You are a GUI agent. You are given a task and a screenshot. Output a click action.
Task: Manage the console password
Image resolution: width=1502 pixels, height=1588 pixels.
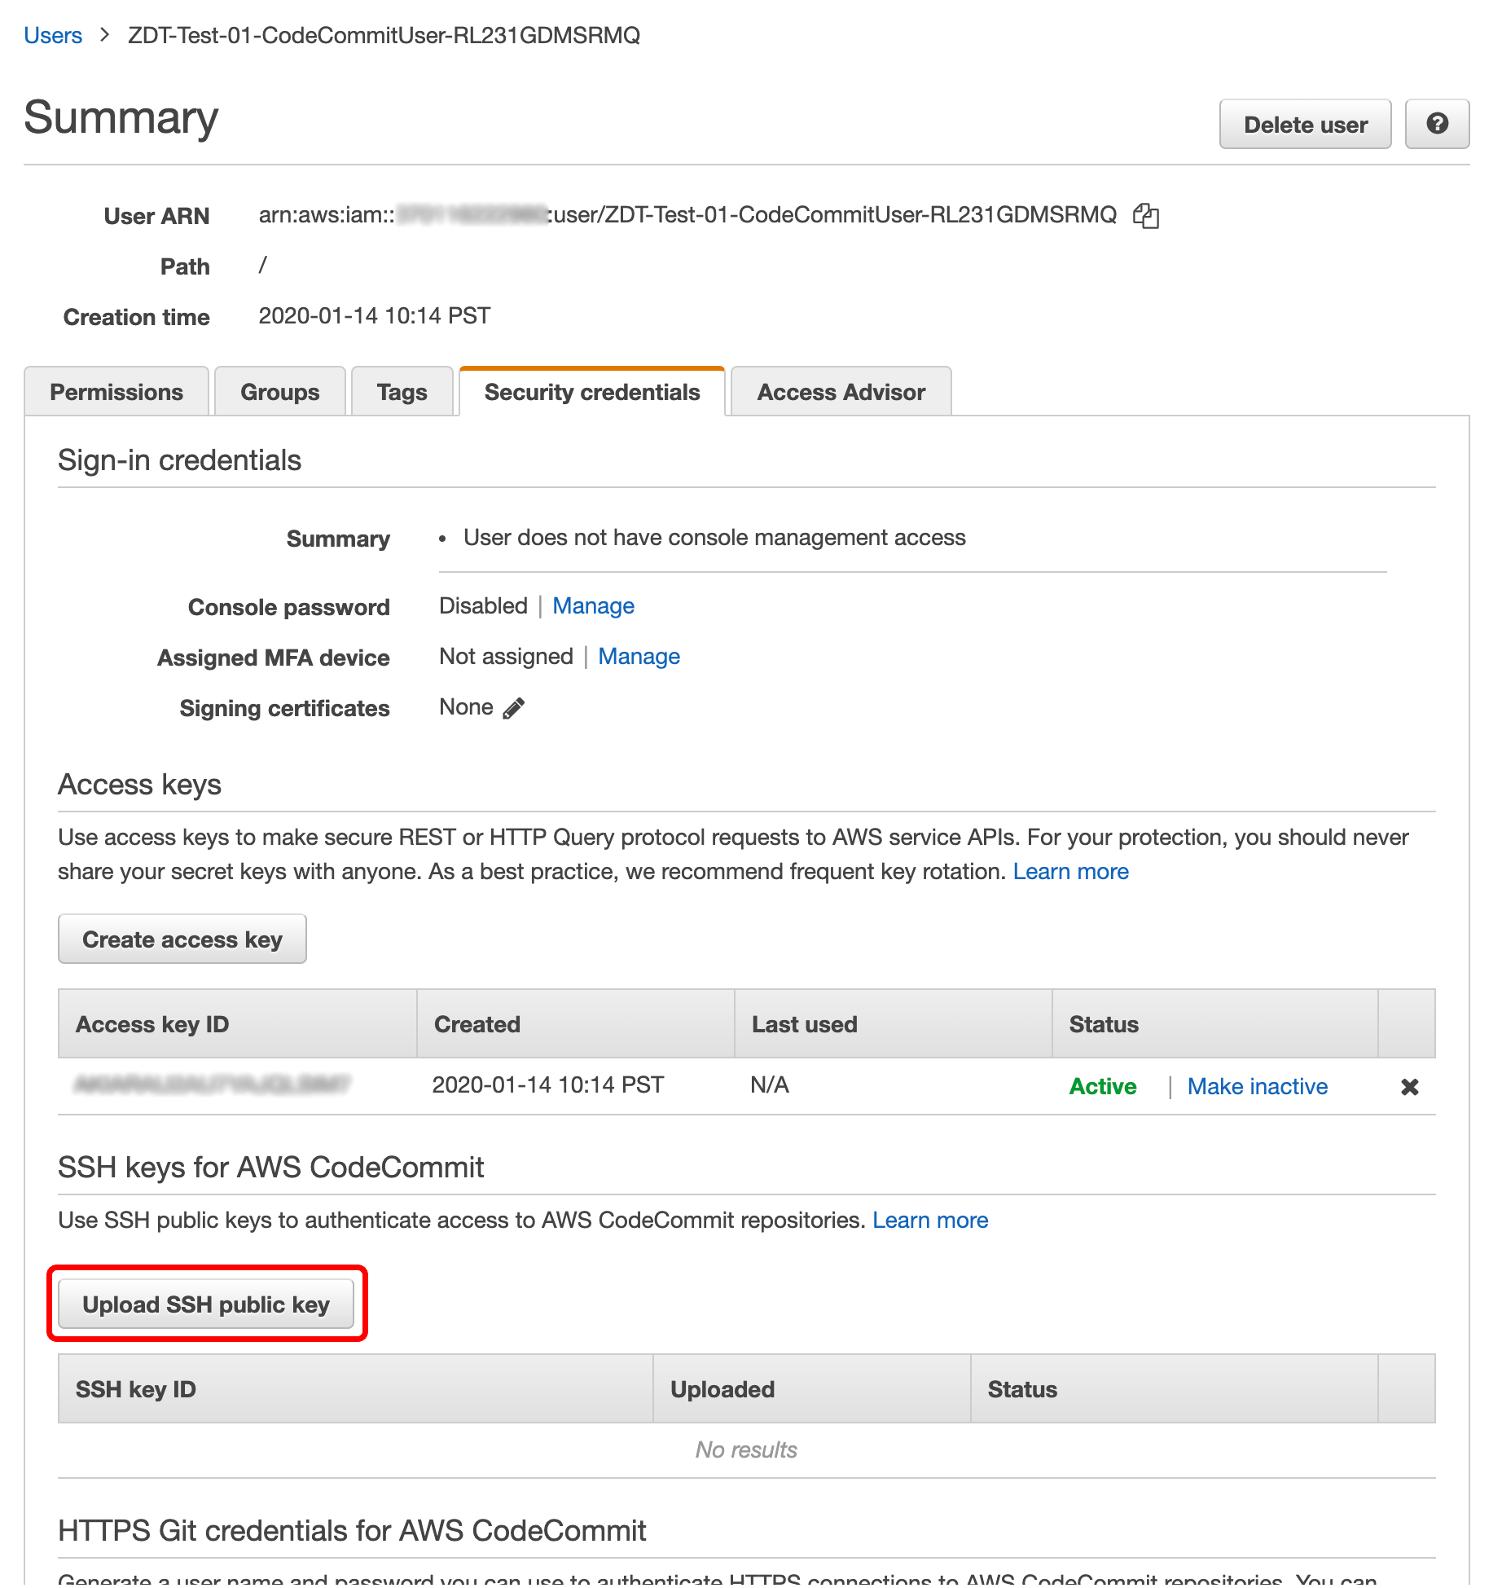[x=593, y=606]
